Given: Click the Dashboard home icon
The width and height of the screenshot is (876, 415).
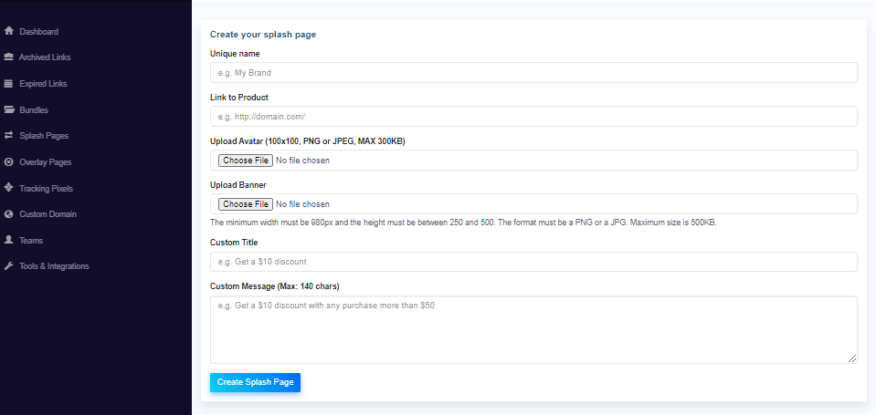Looking at the screenshot, I should (8, 31).
